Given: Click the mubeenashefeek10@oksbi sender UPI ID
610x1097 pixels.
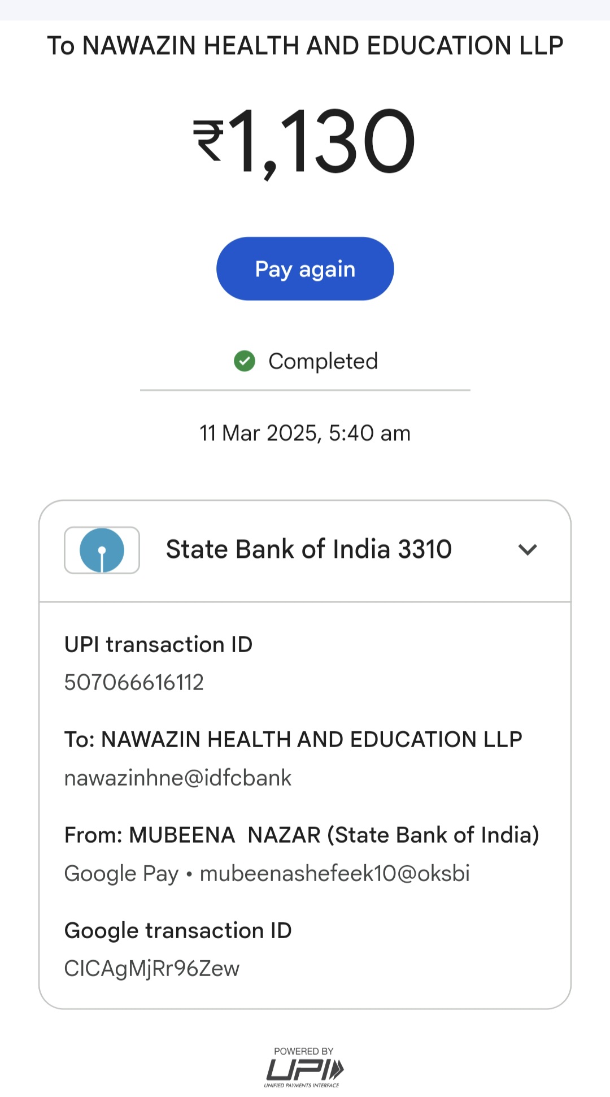Looking at the screenshot, I should [x=335, y=874].
